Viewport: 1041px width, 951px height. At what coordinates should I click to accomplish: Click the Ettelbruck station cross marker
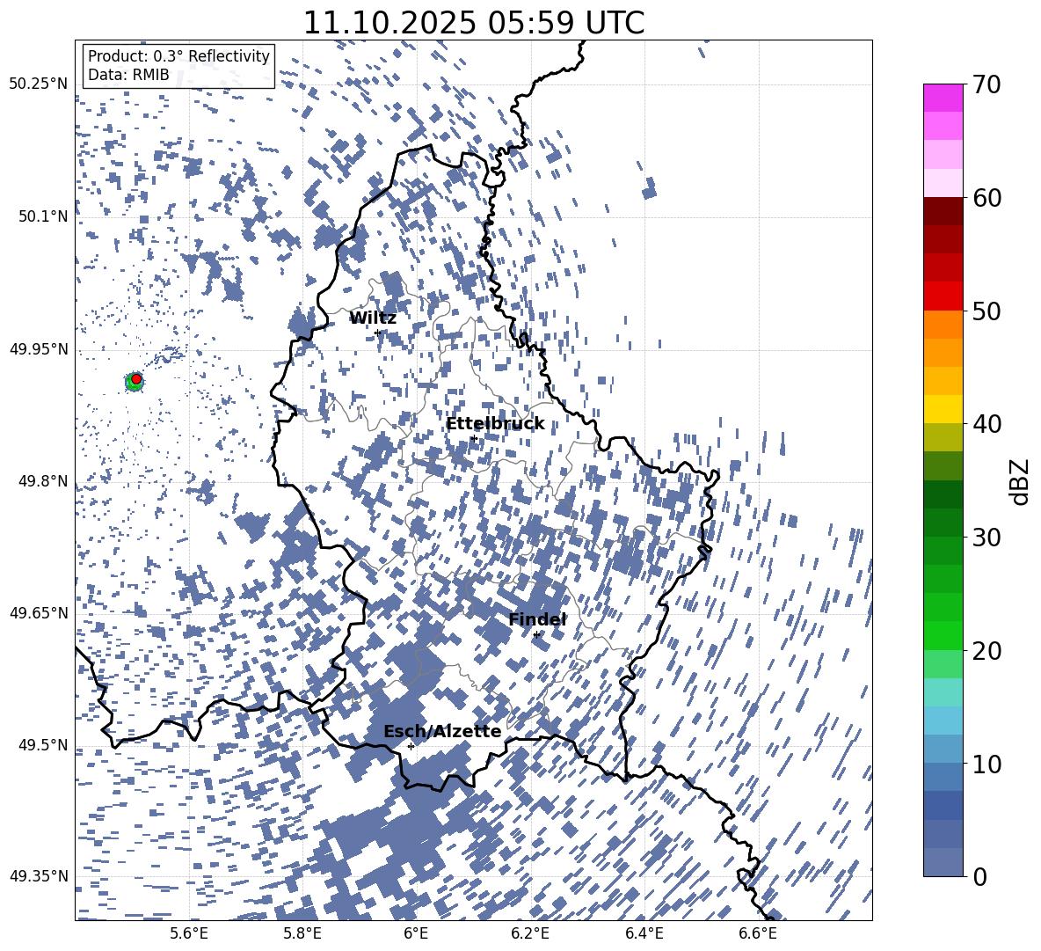click(x=473, y=438)
